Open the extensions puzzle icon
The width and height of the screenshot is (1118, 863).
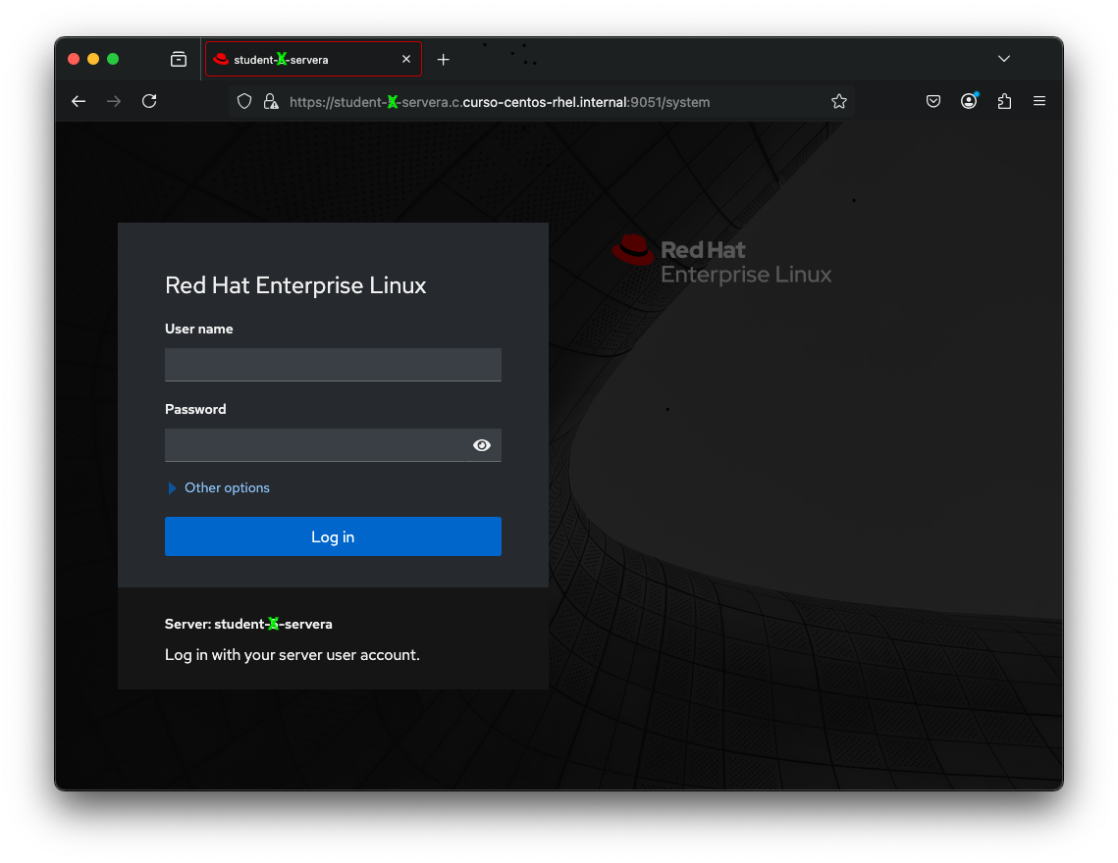tap(1004, 101)
